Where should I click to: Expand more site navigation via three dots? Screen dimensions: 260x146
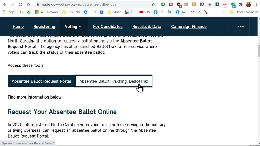click(x=240, y=27)
